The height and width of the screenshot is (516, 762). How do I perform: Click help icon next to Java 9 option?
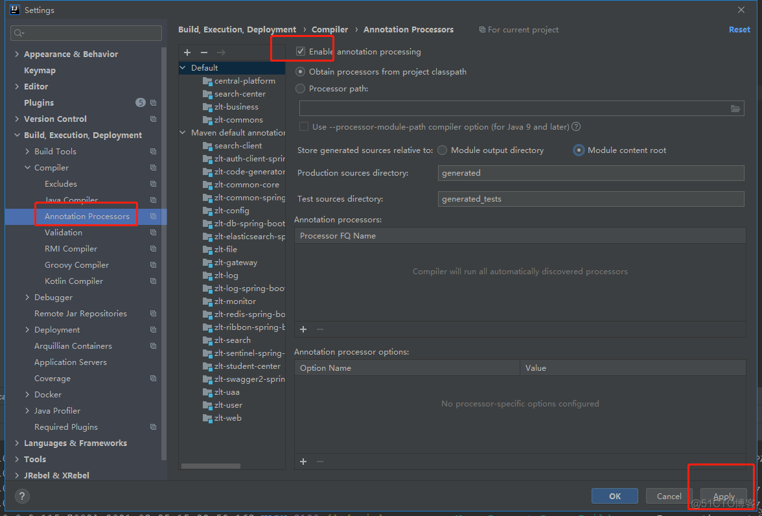(x=576, y=126)
